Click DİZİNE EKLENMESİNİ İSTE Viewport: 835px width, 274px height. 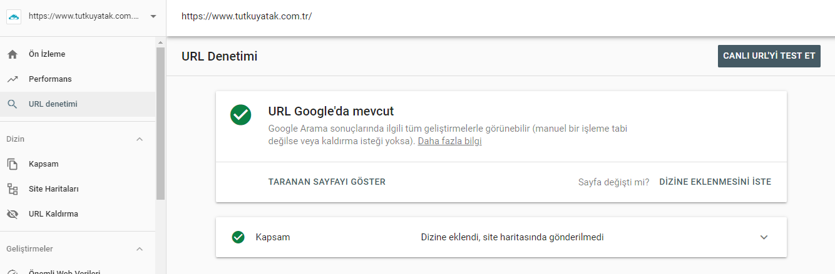point(715,182)
